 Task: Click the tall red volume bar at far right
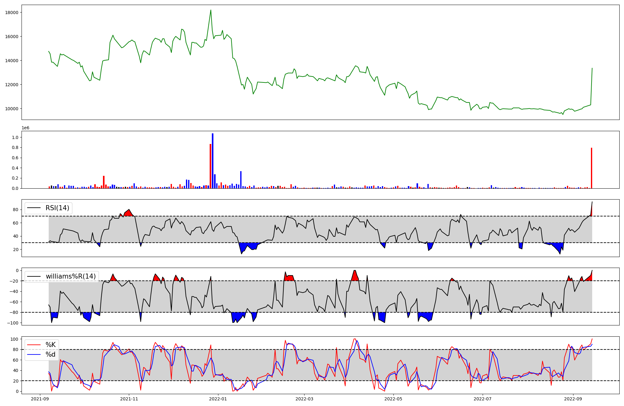coord(591,168)
